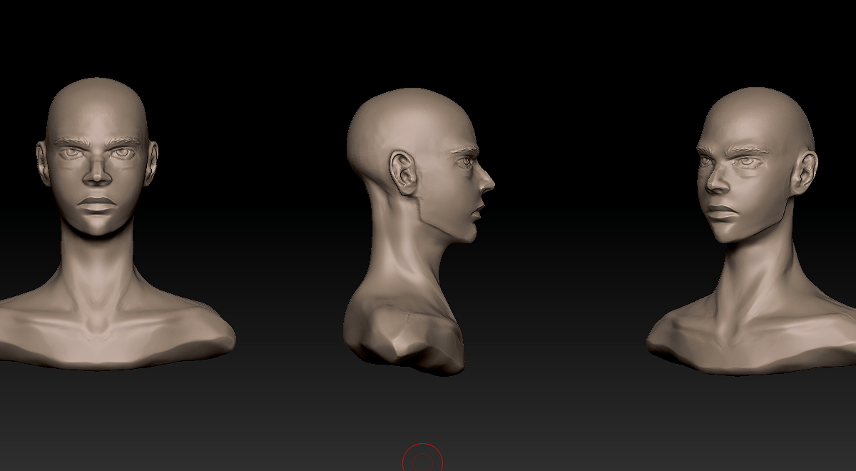Select the ear on the profile-view head

point(405,172)
